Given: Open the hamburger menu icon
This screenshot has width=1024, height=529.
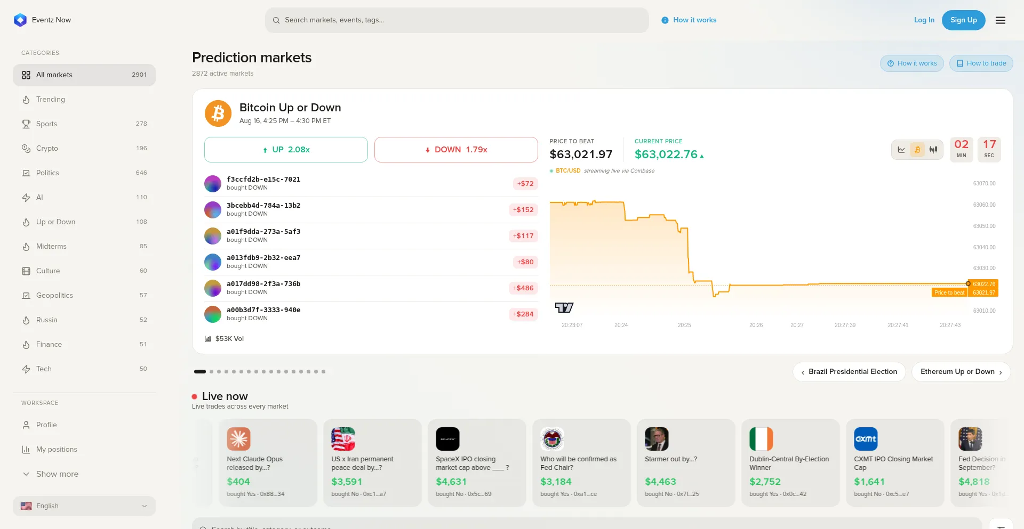Looking at the screenshot, I should pyautogui.click(x=1001, y=20).
